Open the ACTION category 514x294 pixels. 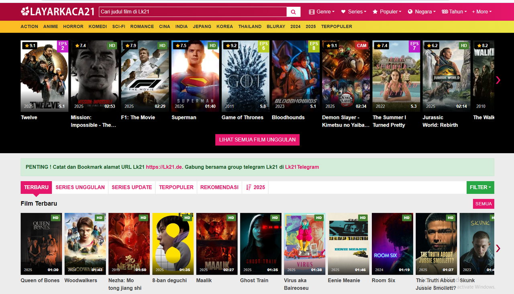(29, 26)
